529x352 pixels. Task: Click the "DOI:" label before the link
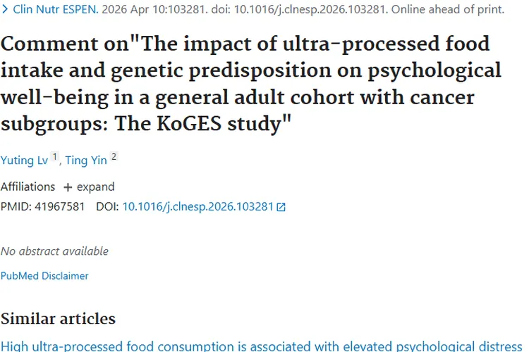[107, 207]
